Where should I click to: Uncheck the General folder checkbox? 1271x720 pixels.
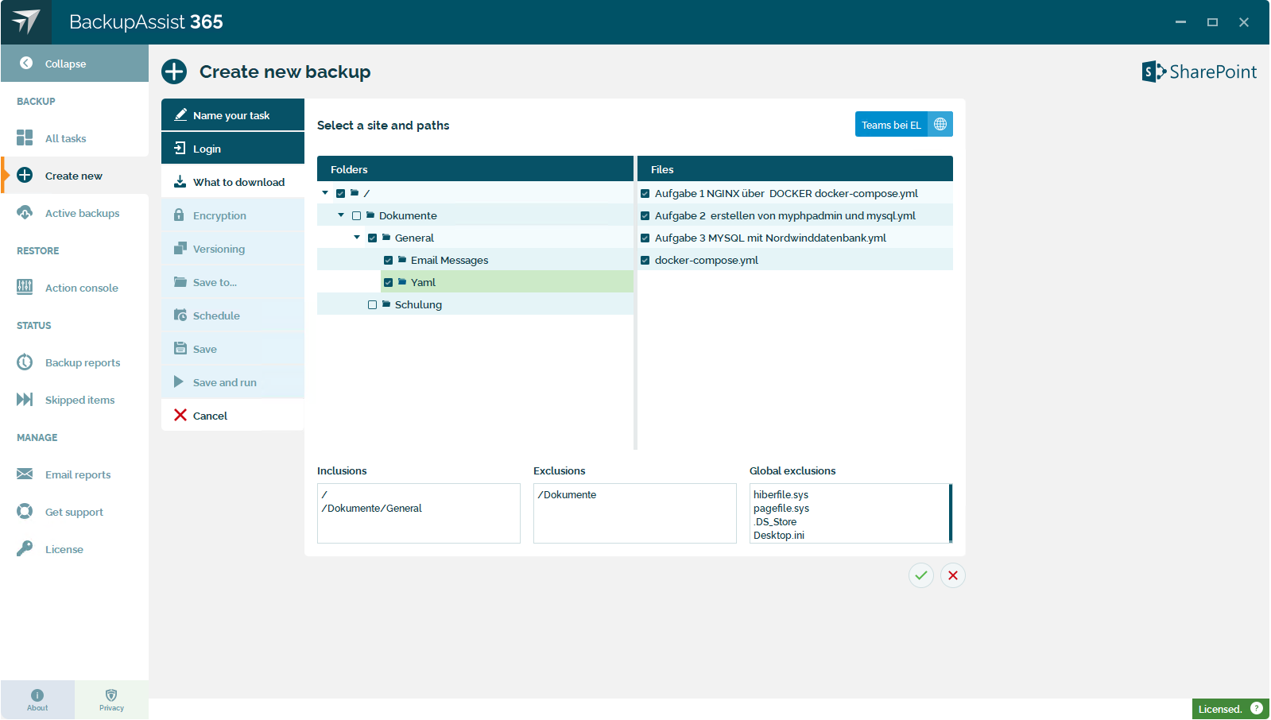(x=373, y=238)
